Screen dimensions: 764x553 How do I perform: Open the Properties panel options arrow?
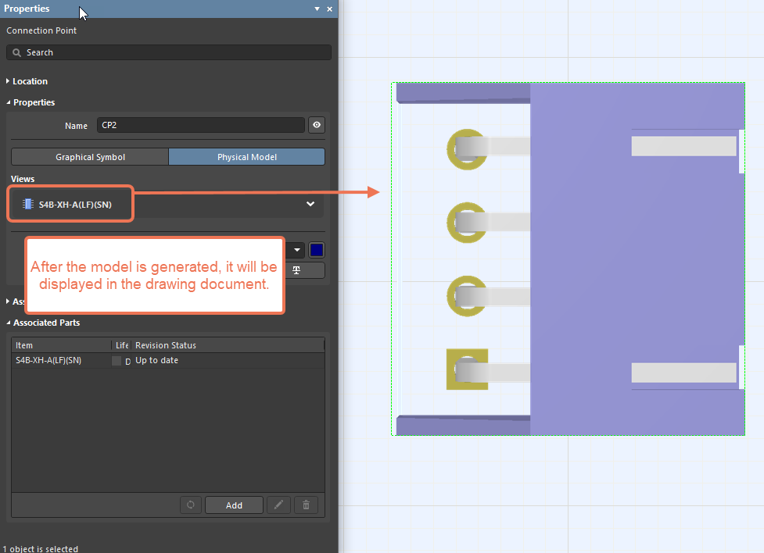317,9
